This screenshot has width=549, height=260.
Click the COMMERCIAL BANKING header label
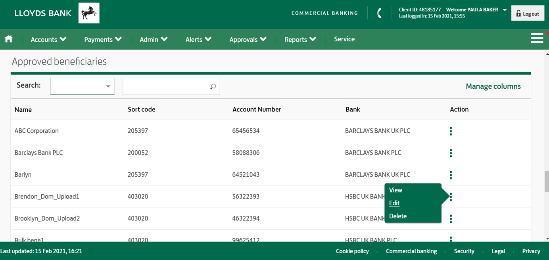click(x=325, y=13)
